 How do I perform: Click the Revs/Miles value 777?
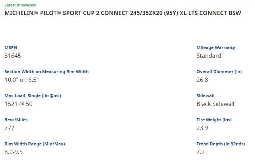tap(10, 128)
